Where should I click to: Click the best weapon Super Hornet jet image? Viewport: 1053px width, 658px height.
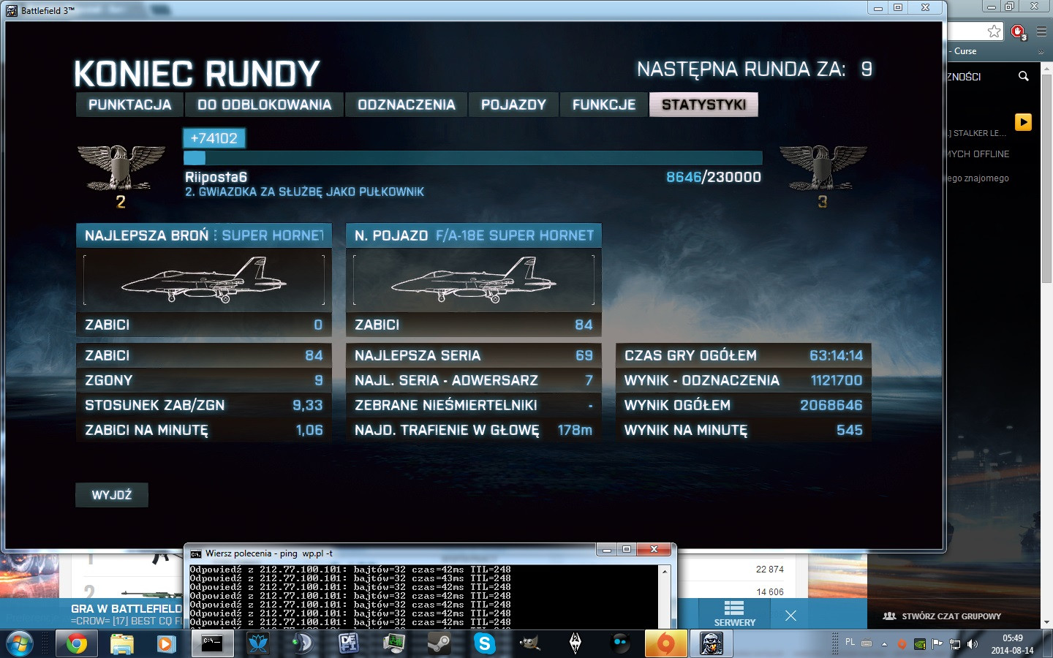coord(204,280)
